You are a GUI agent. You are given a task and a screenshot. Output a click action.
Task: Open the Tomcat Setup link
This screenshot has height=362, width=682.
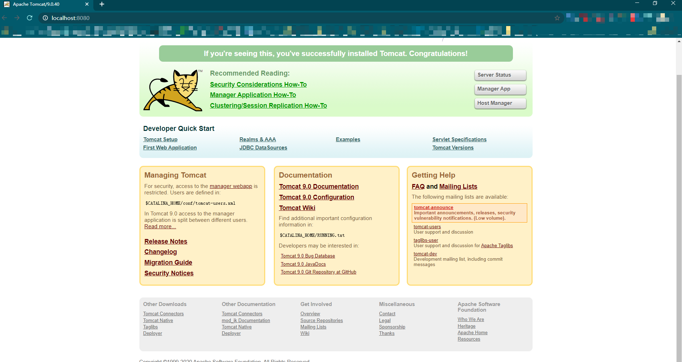[160, 139]
